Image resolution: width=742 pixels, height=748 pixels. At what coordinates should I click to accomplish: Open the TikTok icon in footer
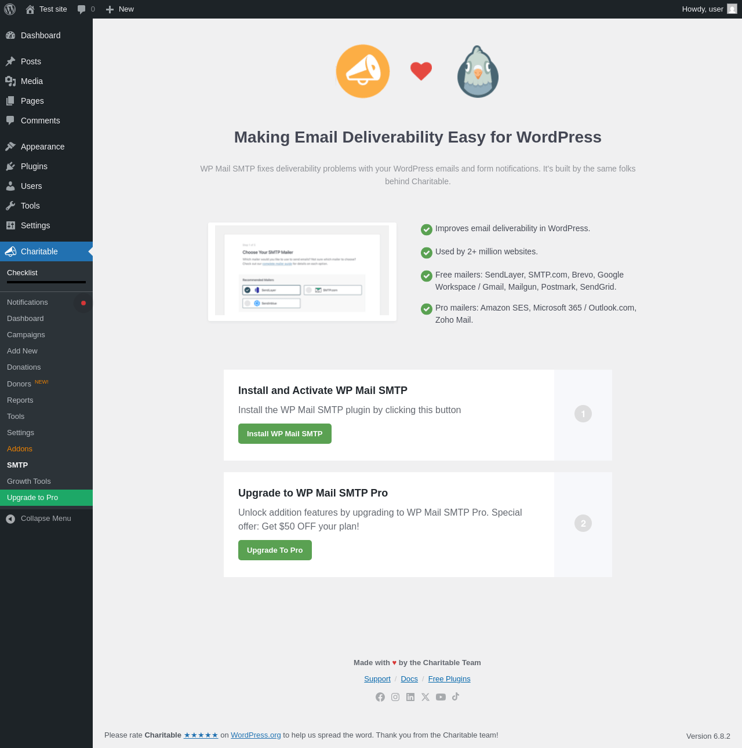tap(456, 696)
